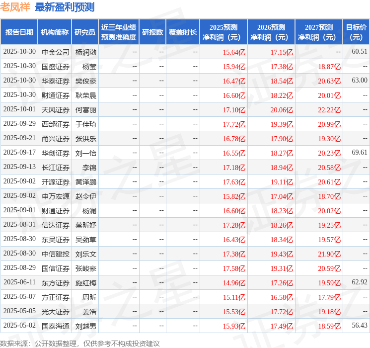Click the 2025-09-21 report date
Viewport: 370px width, 348px height.
(19, 138)
